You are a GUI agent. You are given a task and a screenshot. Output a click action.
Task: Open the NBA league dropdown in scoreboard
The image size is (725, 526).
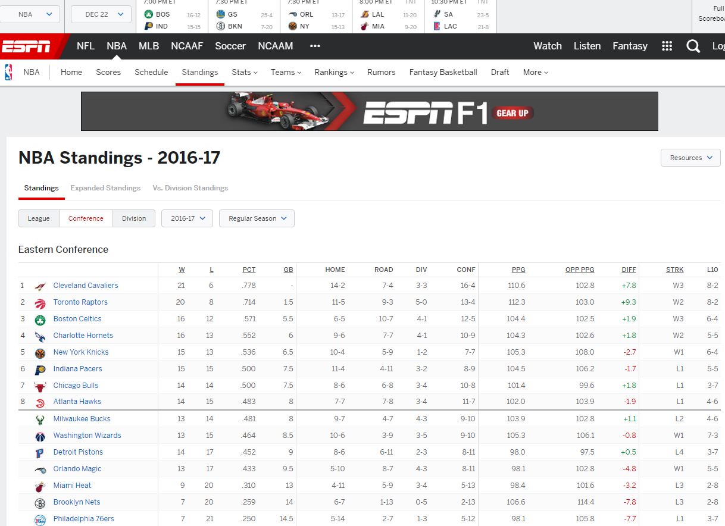coord(30,14)
